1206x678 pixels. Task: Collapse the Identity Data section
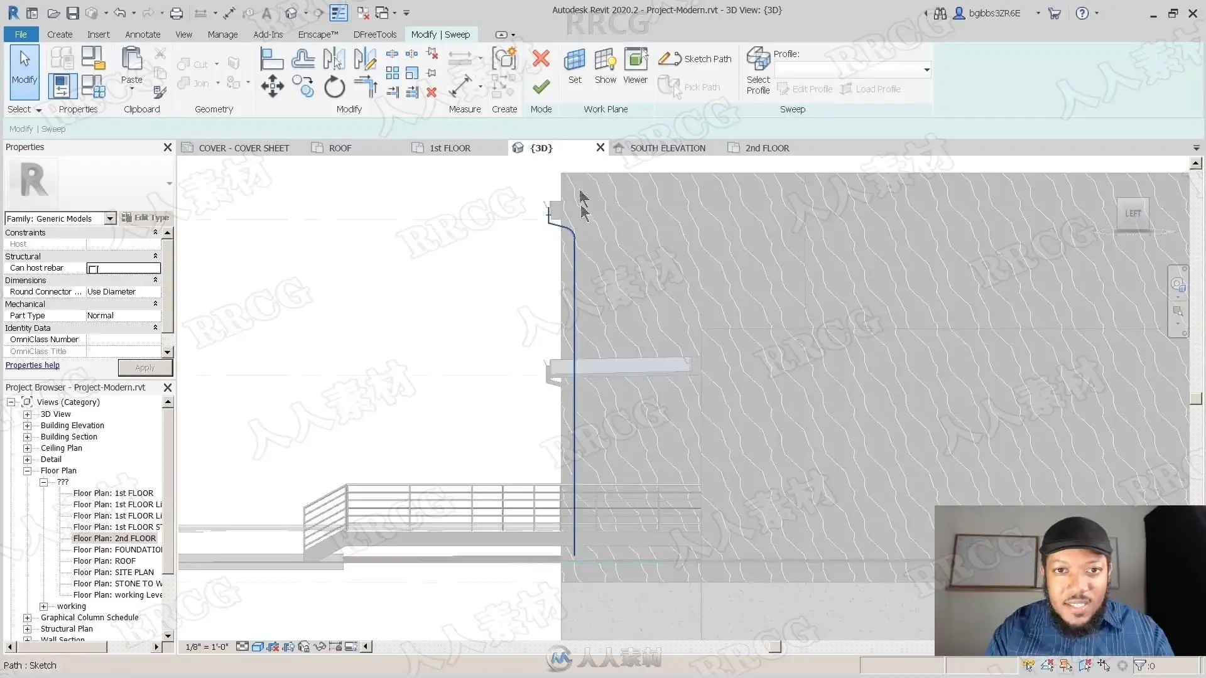(x=155, y=328)
